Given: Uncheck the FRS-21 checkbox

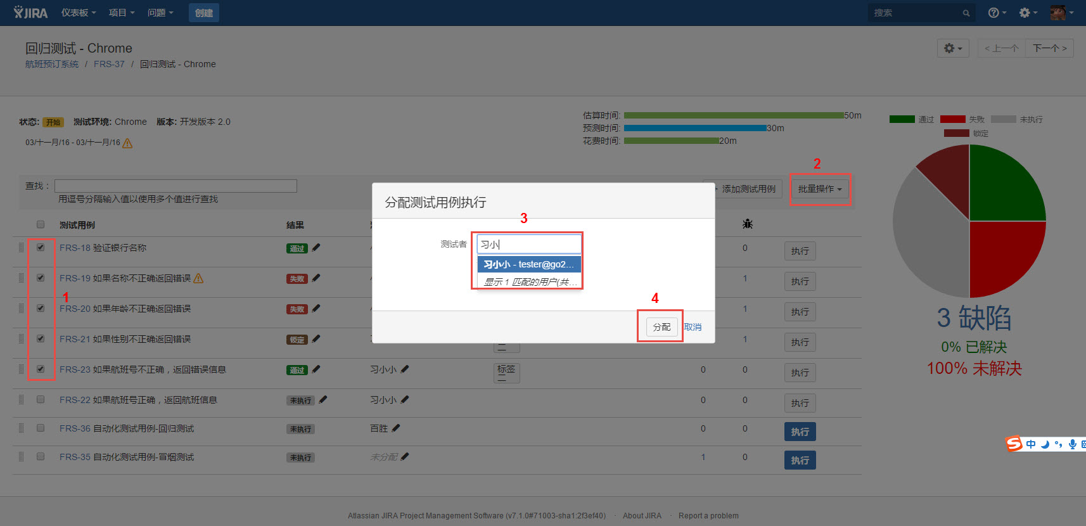Looking at the screenshot, I should point(41,338).
